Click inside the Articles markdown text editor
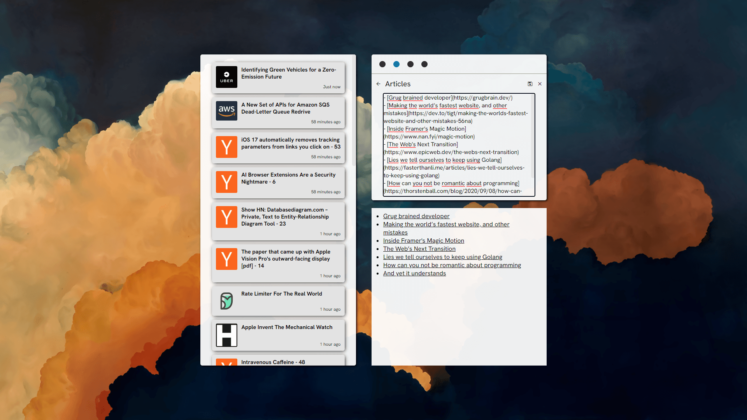 pyautogui.click(x=458, y=145)
